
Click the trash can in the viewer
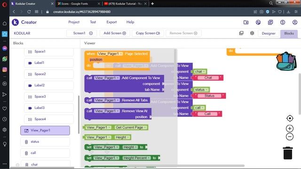[x=288, y=153]
